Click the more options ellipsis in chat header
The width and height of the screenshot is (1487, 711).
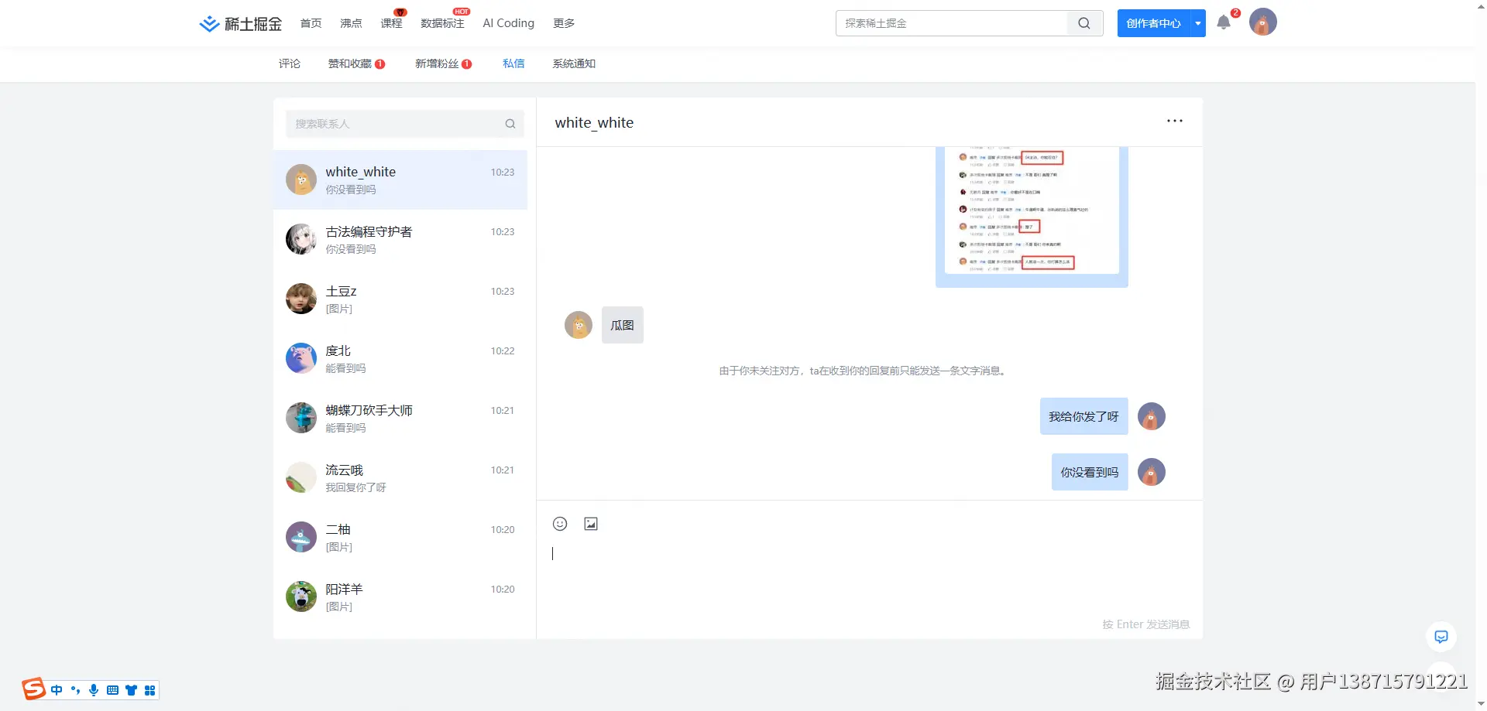coord(1174,121)
